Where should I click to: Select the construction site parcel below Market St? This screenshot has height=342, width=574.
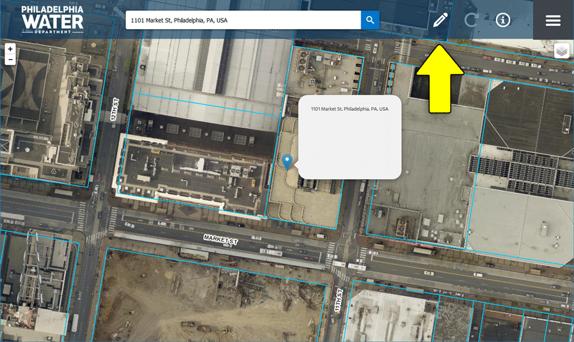[212, 298]
